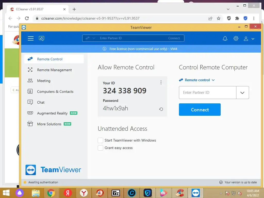The image size is (264, 198).
Task: Click the TeamViewer logo at sidebar bottom
Action: coord(53,170)
